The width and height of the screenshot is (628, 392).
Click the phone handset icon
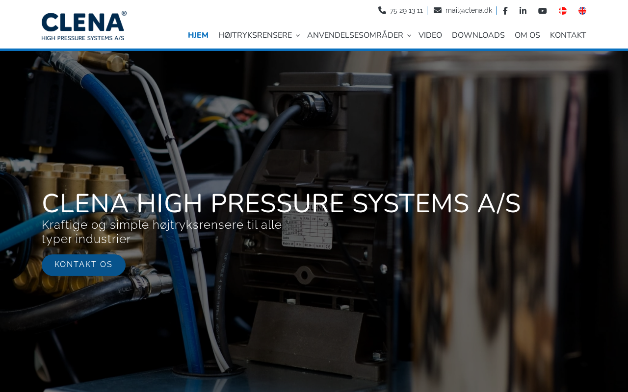pos(382,10)
